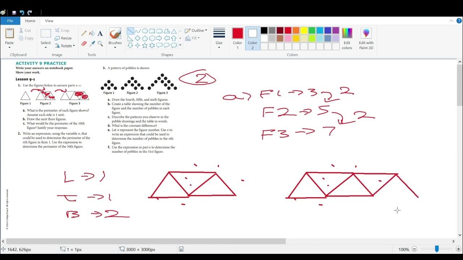This screenshot has height=260, width=463.
Task: Click the Edit colors button
Action: point(347,38)
